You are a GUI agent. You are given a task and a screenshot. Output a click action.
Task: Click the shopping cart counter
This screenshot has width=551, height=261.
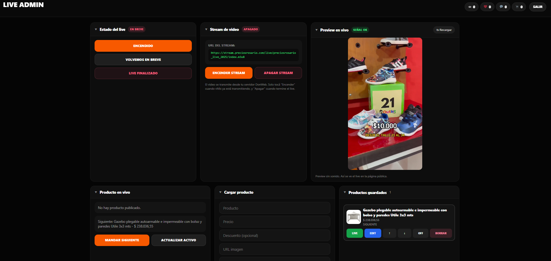coord(519,7)
